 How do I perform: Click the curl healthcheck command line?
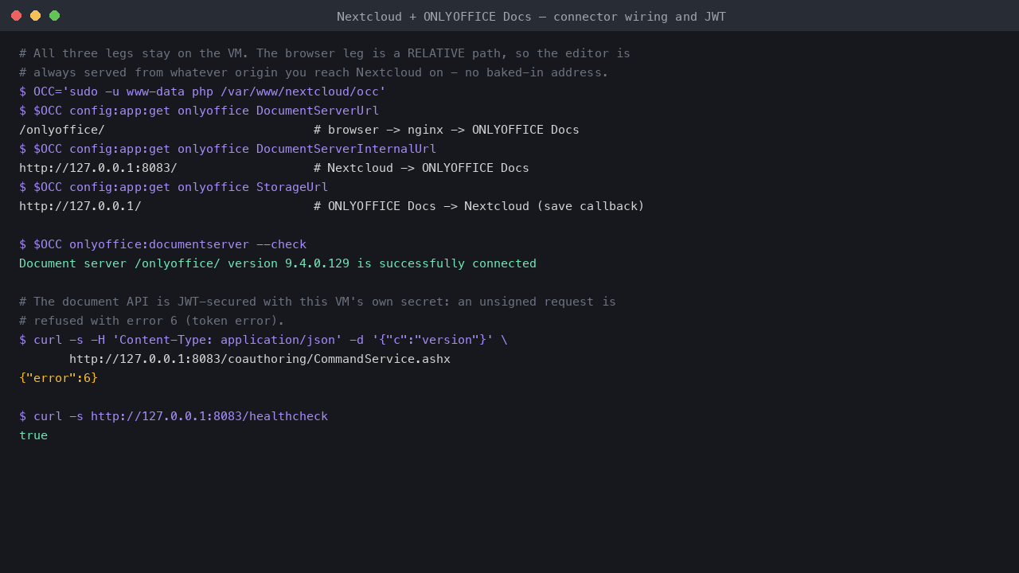(174, 416)
